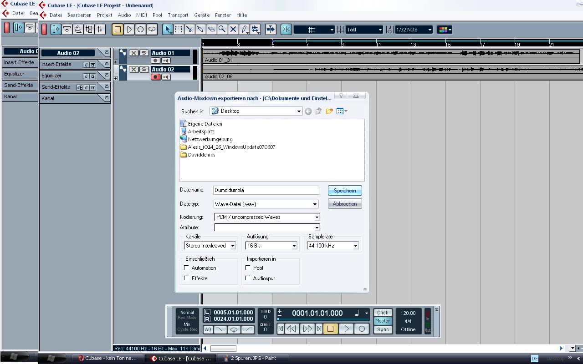Screen dimensions: 583x364
Task: Toggle the Snap button in toolbar
Action: click(286, 30)
